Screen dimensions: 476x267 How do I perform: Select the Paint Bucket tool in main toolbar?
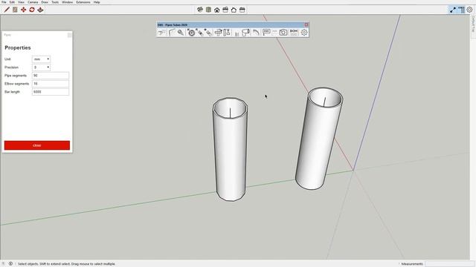click(x=15, y=10)
